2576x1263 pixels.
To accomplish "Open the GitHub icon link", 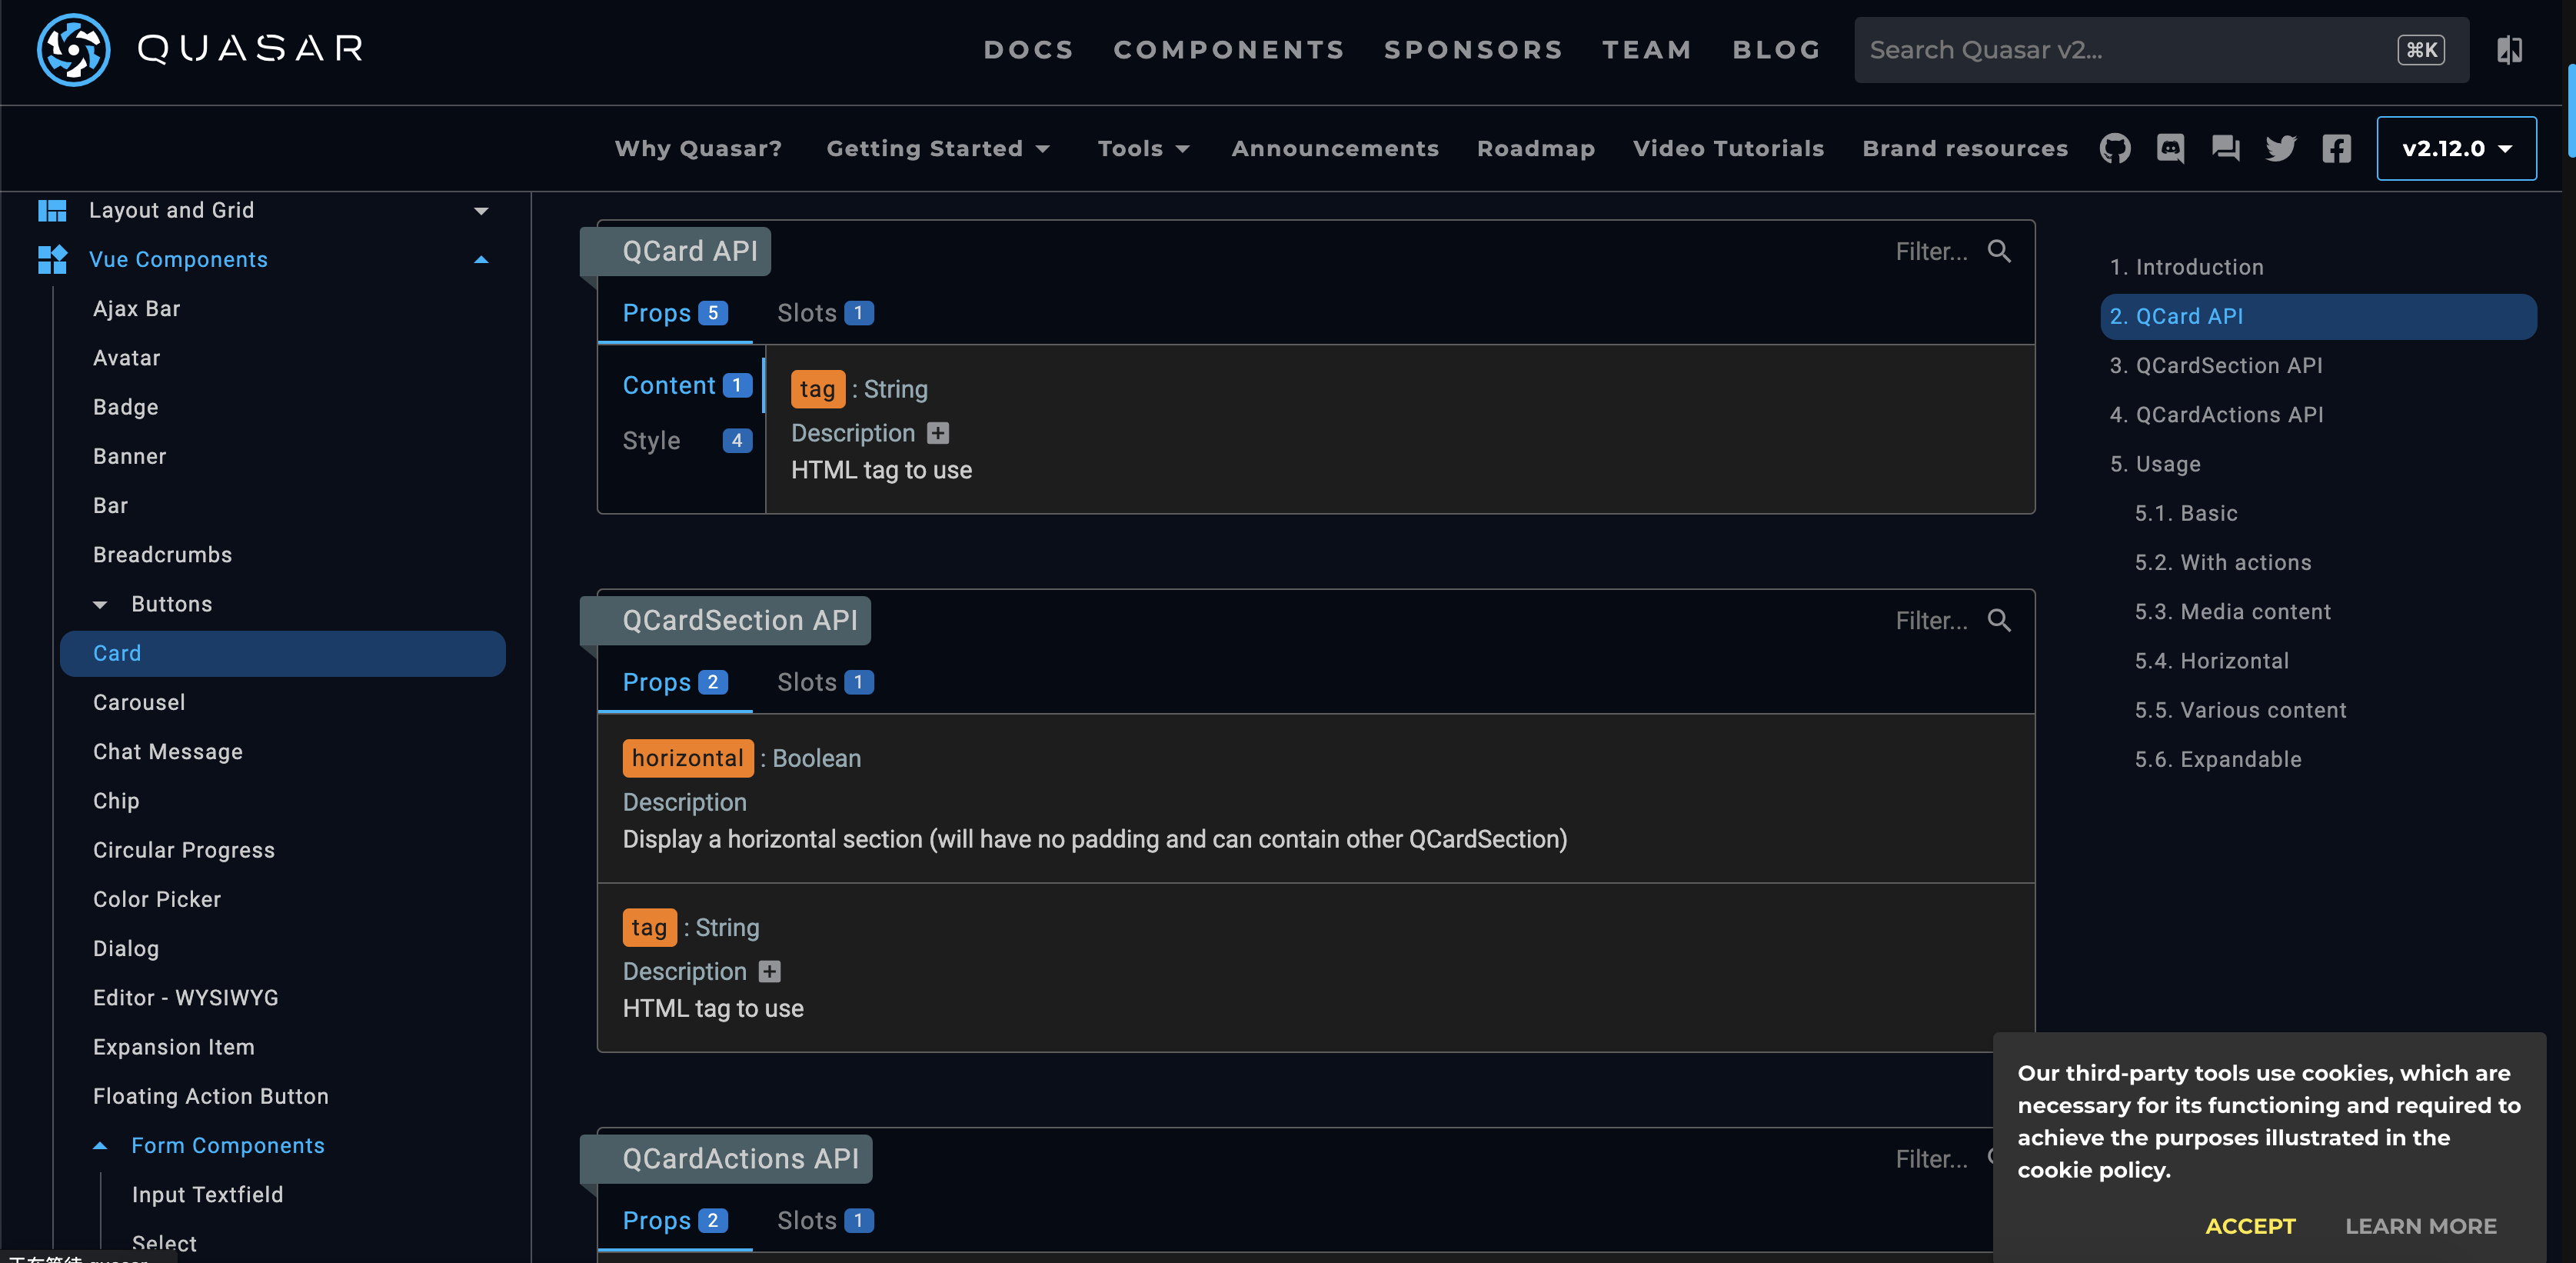I will click(x=2115, y=149).
